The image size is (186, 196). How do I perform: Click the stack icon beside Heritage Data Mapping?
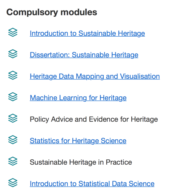13,76
